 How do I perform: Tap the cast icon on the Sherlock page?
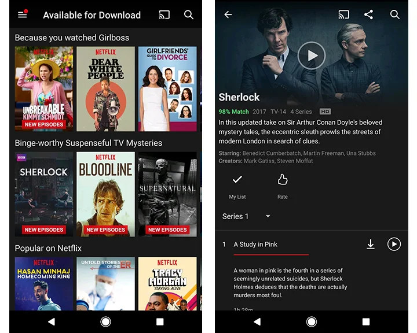click(x=344, y=14)
